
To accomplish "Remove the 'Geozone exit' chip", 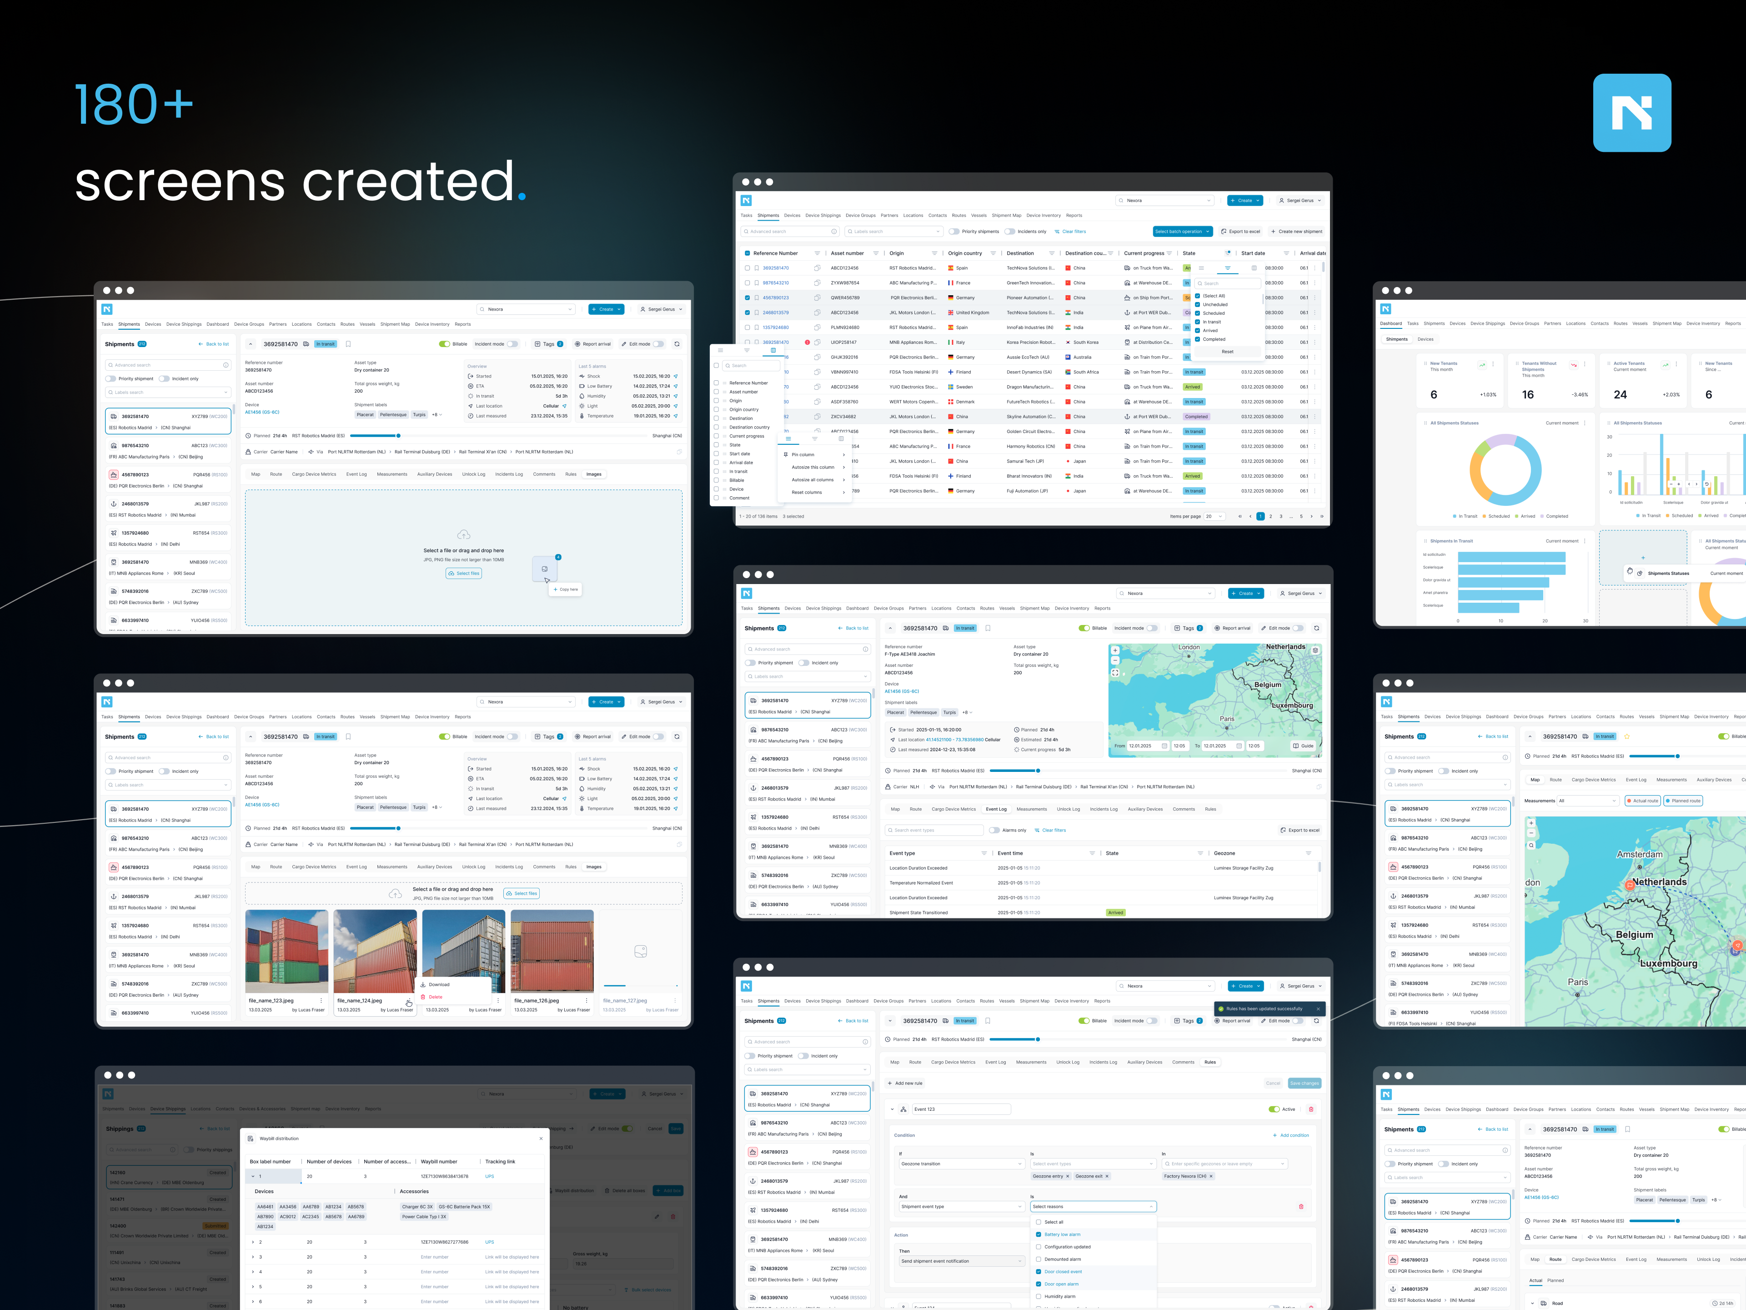I will pos(1107,1176).
